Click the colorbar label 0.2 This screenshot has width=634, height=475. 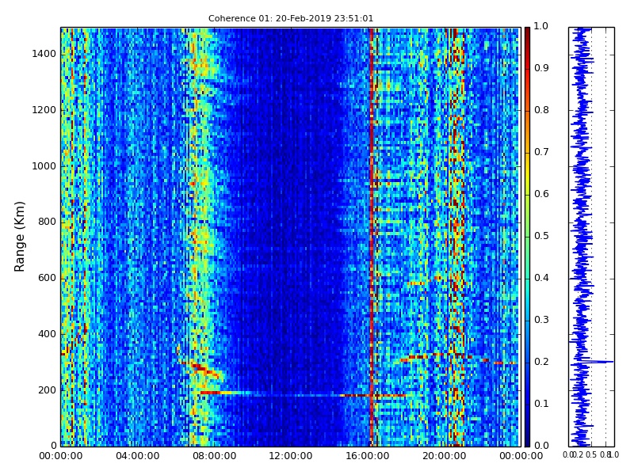541,363
